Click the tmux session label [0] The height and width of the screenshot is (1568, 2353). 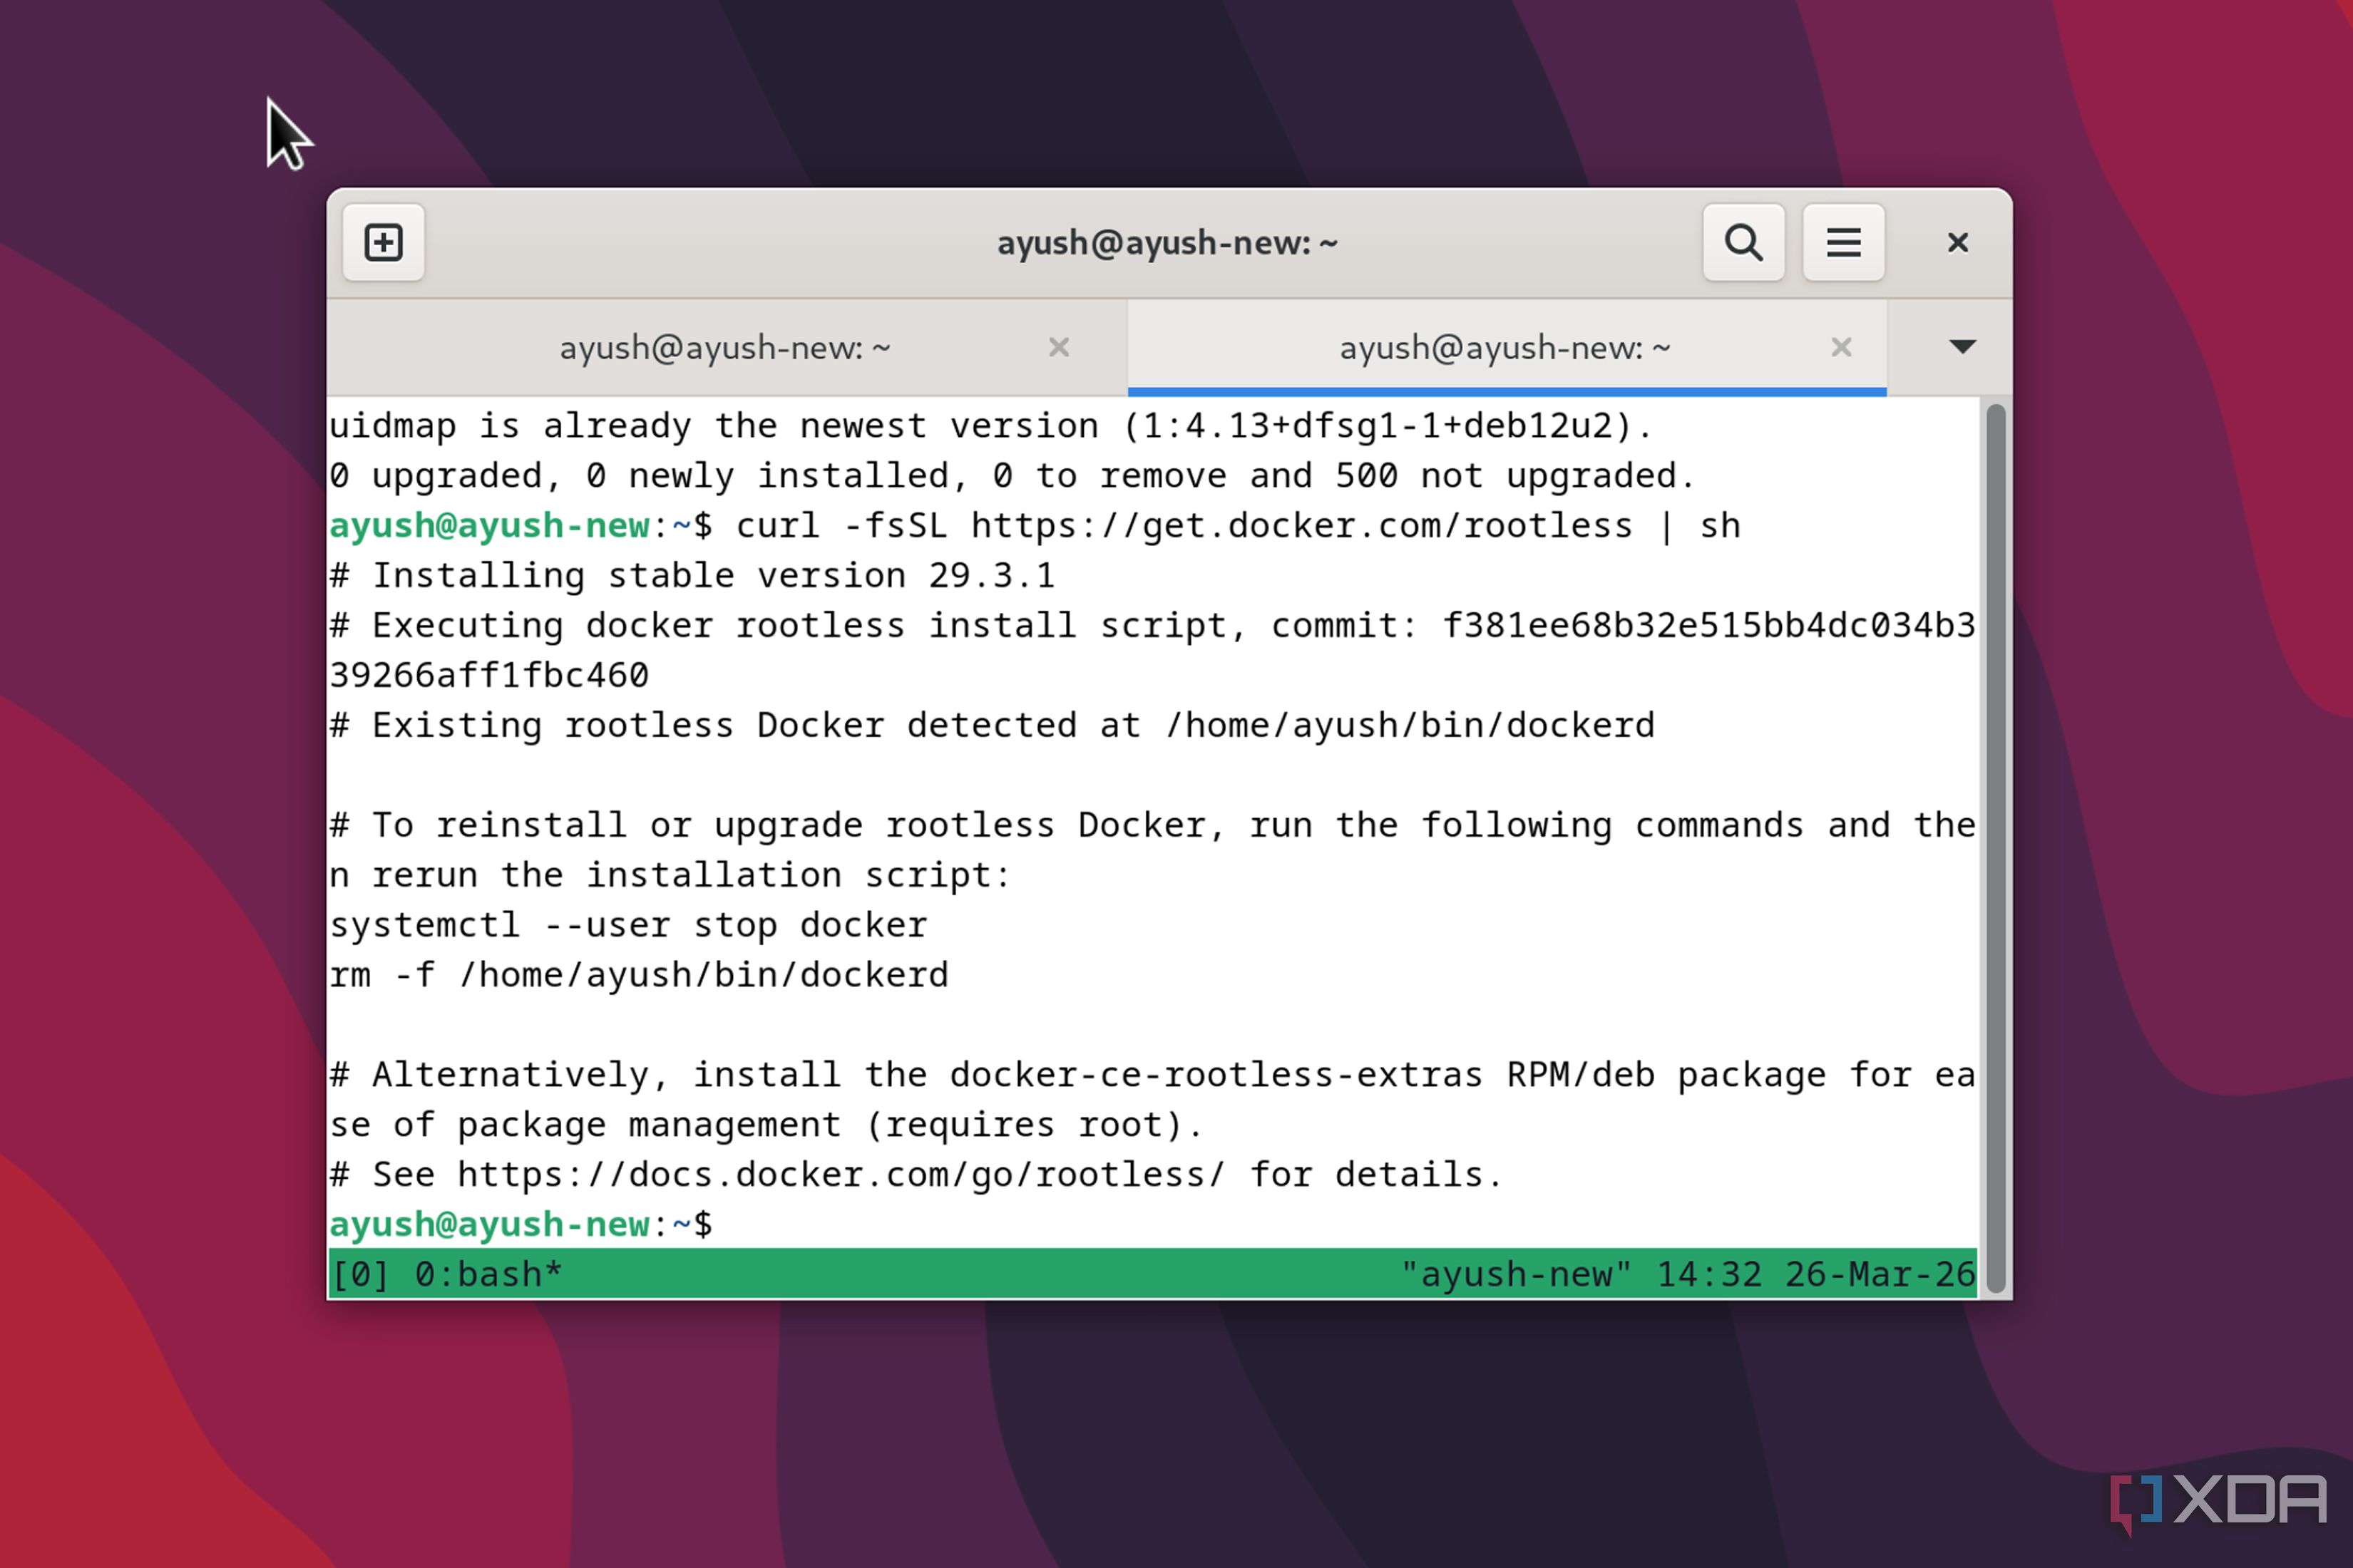tap(359, 1275)
